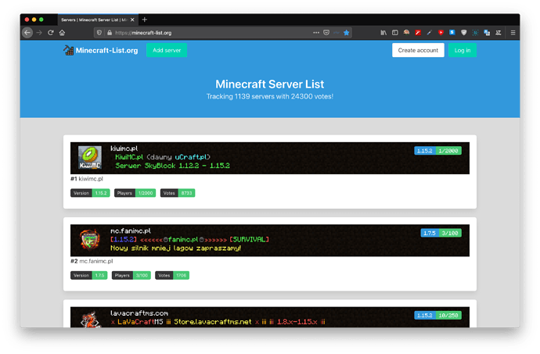540x354 pixels.
Task: Save page to Pocket
Action: 326,33
